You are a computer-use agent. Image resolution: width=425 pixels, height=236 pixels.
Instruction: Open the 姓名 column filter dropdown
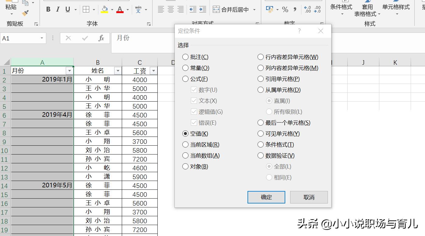click(x=118, y=71)
